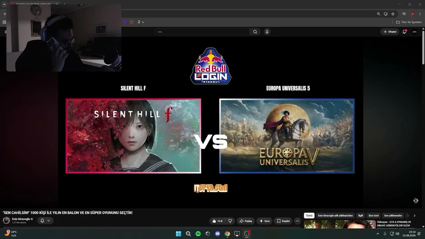Open the clock and date 23:10
This screenshot has width=425, height=239.
(409, 234)
